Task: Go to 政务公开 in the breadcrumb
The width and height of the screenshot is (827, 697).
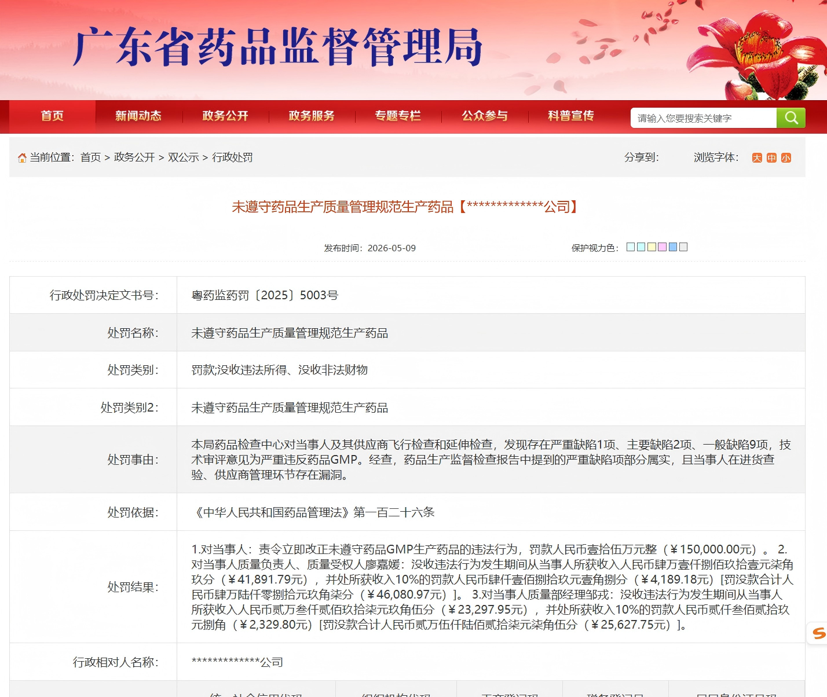Action: pos(134,157)
